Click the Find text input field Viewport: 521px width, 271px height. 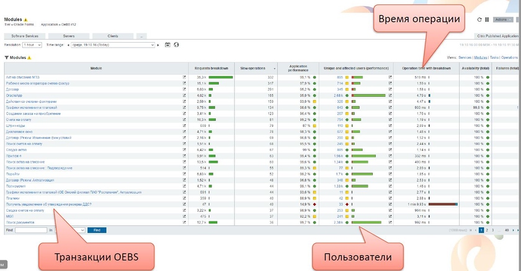coord(31,230)
